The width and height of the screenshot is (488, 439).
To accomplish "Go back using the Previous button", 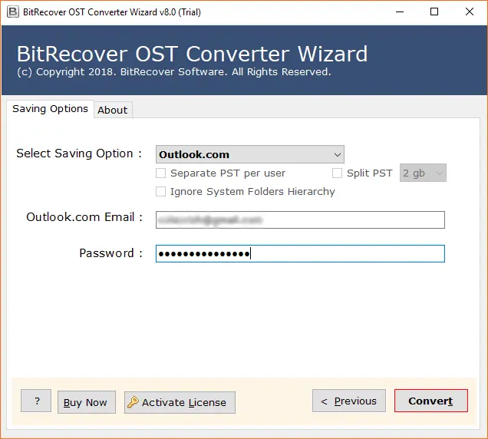I will point(349,401).
